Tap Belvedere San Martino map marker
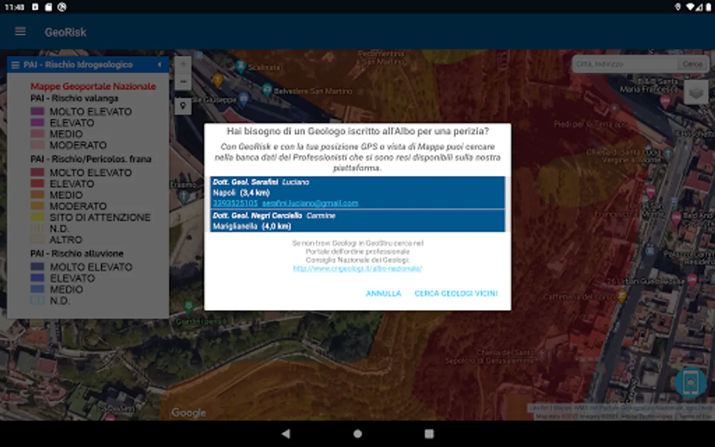 tap(267, 90)
